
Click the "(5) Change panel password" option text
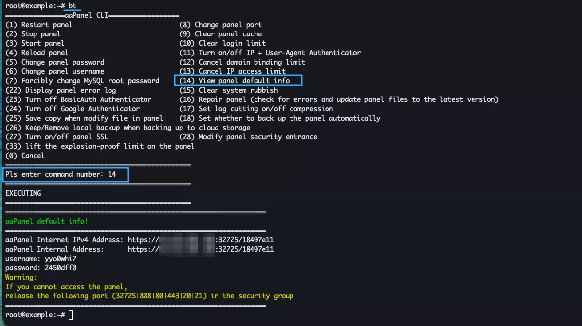pyautogui.click(x=55, y=62)
